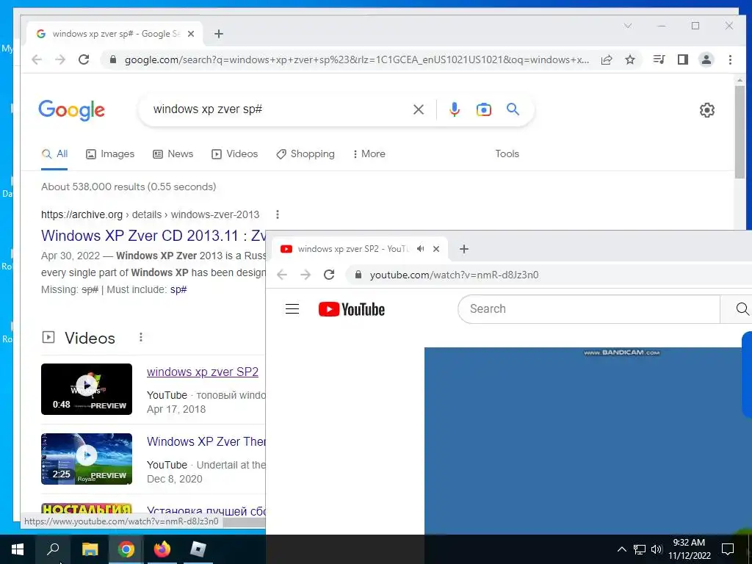Switch to News results

[x=173, y=154]
